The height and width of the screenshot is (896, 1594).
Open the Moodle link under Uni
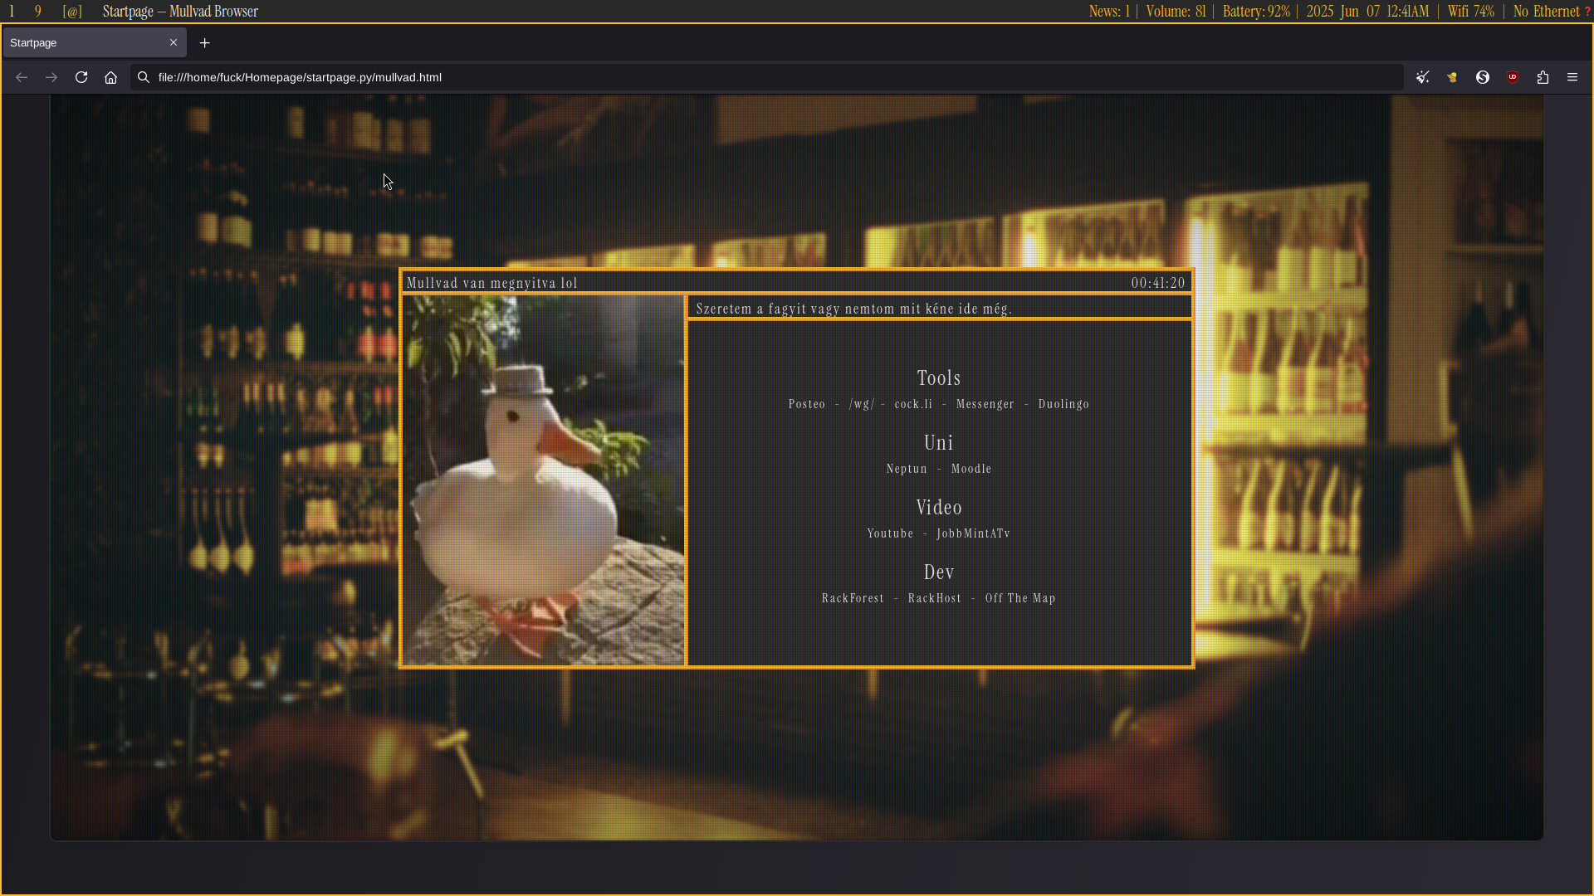(x=971, y=469)
